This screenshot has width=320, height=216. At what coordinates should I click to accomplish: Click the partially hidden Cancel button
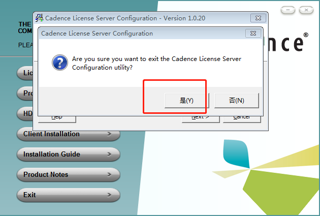(x=242, y=119)
